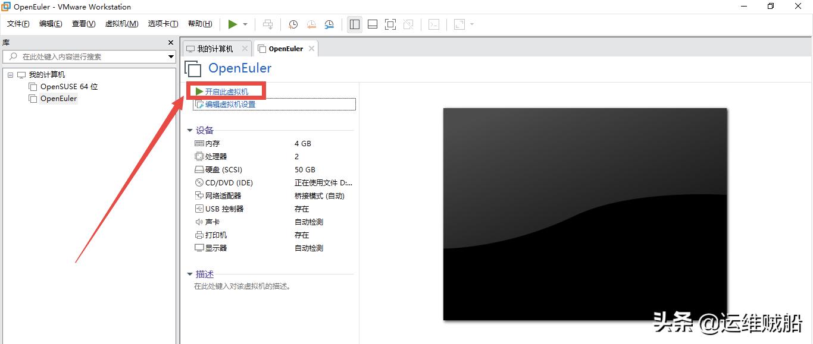This screenshot has width=813, height=344.
Task: Toggle the thumbnail bar view icon
Action: pyautogui.click(x=373, y=24)
